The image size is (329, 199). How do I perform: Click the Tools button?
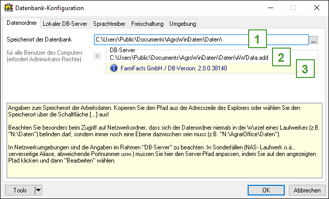pos(20,190)
